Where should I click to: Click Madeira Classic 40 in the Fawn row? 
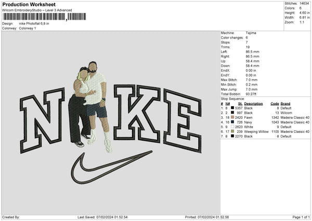point(295,118)
